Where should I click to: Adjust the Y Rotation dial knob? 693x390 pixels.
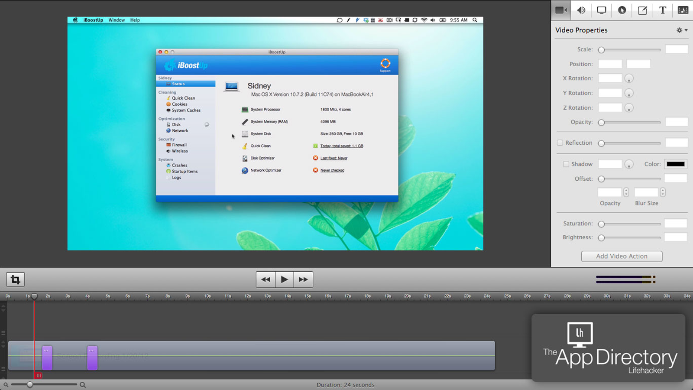tap(629, 93)
